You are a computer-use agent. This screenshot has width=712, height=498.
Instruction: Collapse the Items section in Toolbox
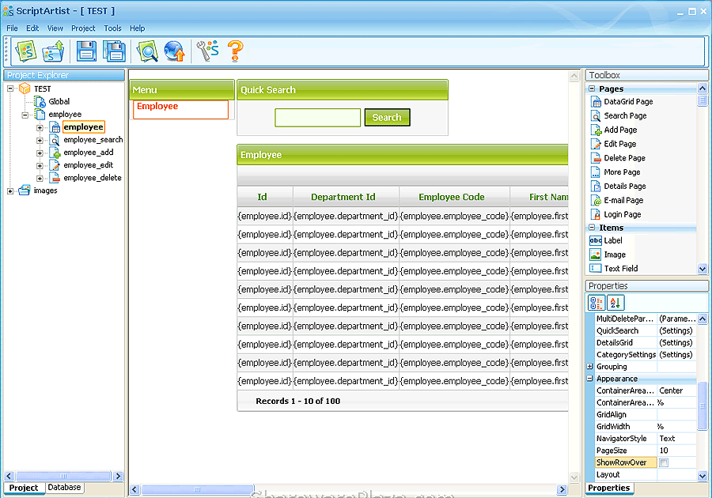pos(592,228)
